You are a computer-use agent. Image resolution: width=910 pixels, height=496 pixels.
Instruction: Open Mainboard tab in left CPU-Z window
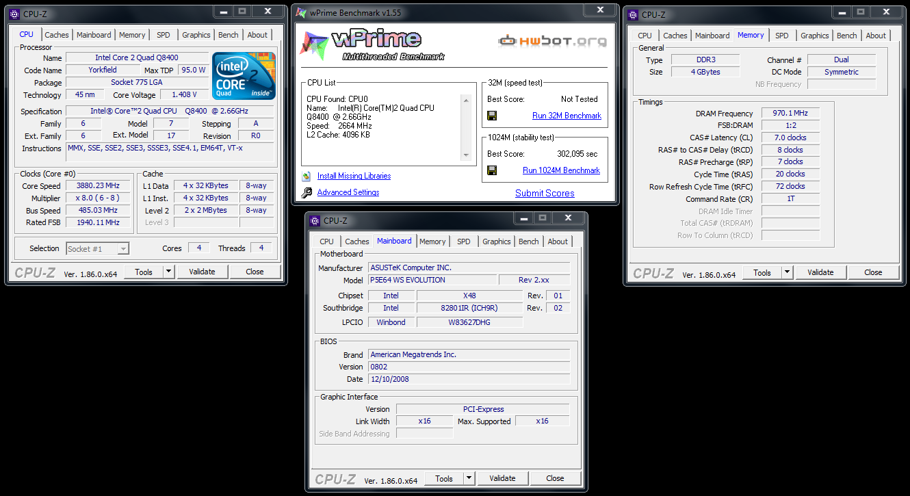(x=94, y=35)
